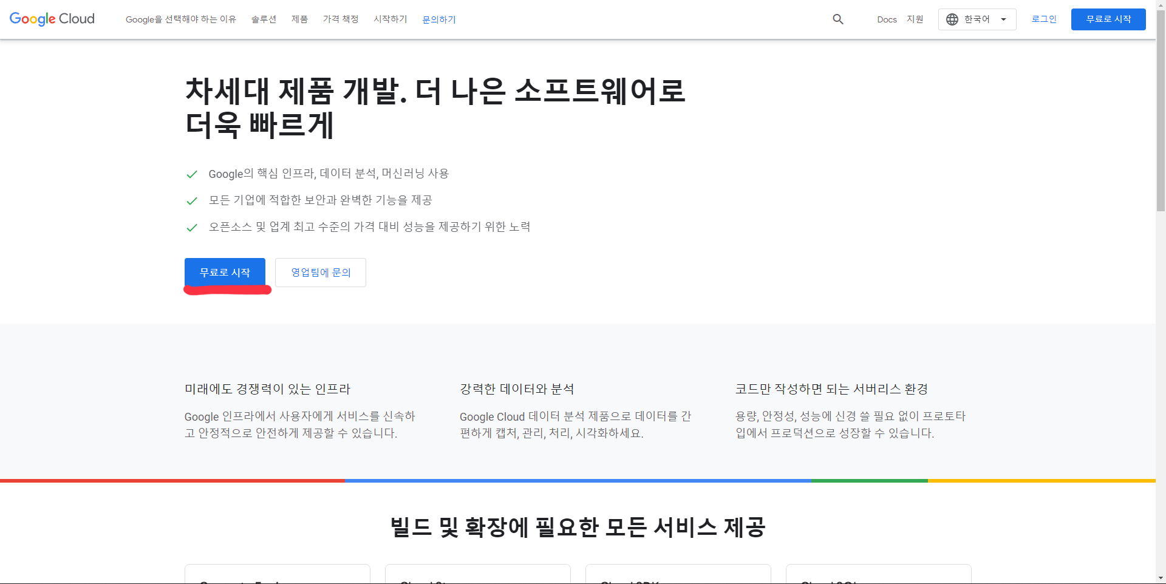This screenshot has height=584, width=1166.
Task: Click the Google Cloud logo
Action: (x=52, y=19)
